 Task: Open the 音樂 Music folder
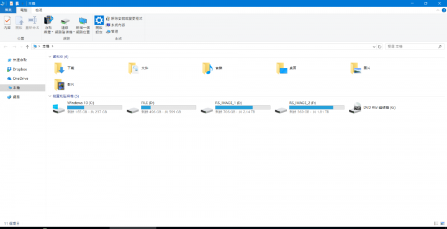[x=207, y=69]
